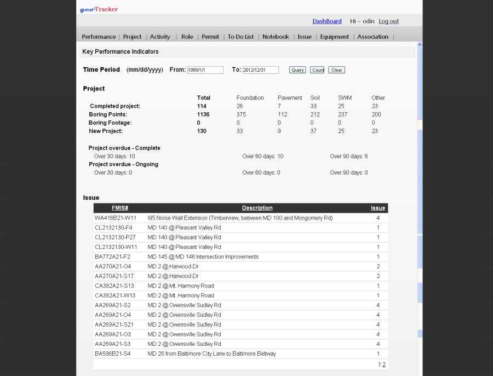The height and width of the screenshot is (376, 493).
Task: Click the scrollbar up arrow
Action: coord(420,45)
